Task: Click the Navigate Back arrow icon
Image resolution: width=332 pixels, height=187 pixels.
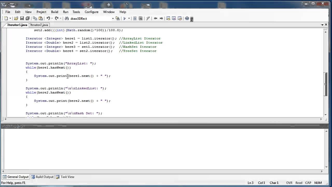Action: click(156, 18)
